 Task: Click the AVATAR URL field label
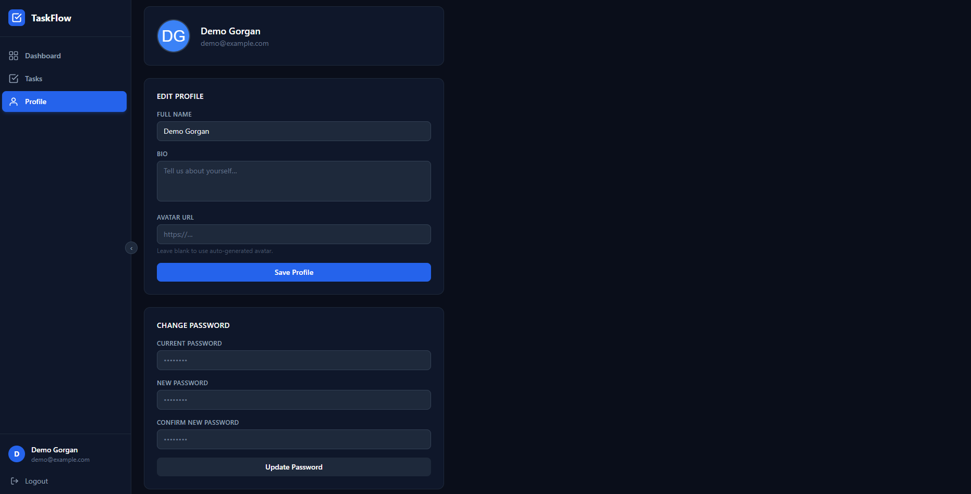pyautogui.click(x=175, y=218)
